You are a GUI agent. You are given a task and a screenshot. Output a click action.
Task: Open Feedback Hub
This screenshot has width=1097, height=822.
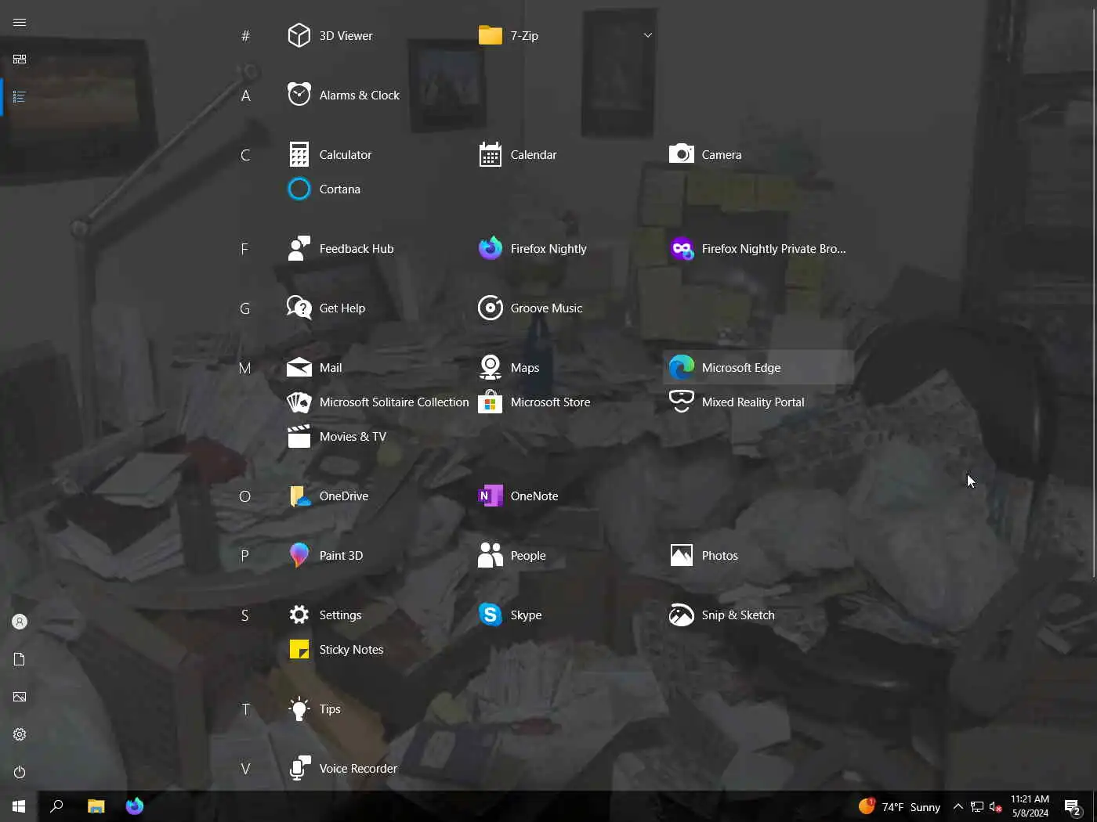click(375, 248)
